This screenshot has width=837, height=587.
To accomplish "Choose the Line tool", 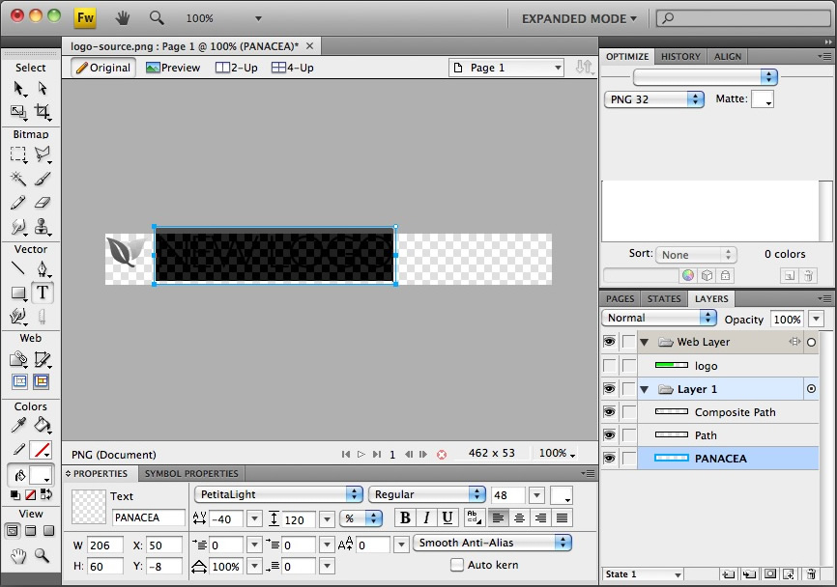I will pyautogui.click(x=18, y=268).
